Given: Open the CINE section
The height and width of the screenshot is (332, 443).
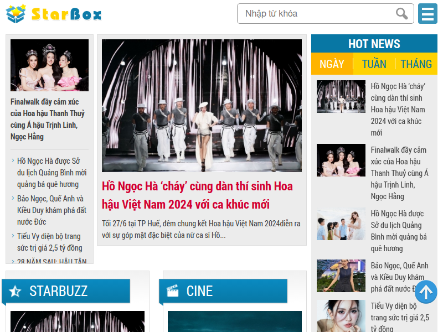Looking at the screenshot, I should click(199, 291).
